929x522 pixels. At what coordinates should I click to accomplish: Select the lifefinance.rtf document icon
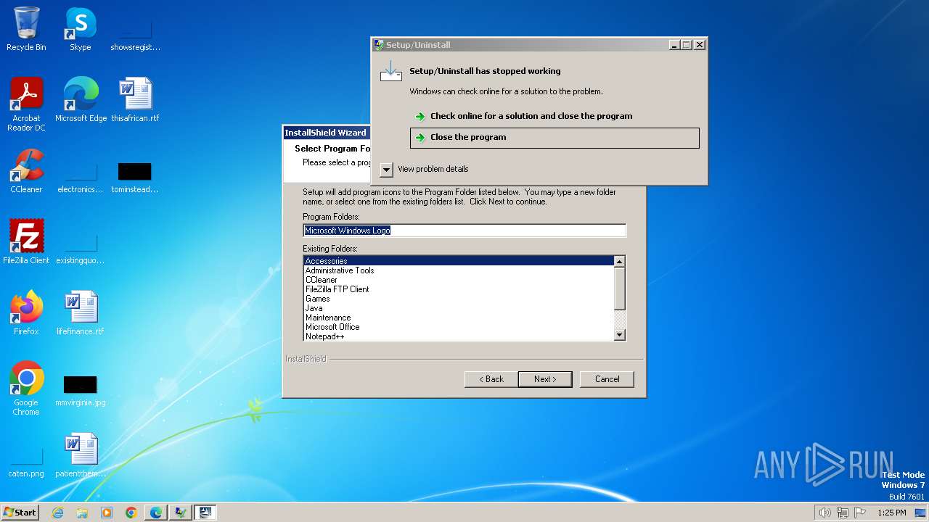click(81, 312)
